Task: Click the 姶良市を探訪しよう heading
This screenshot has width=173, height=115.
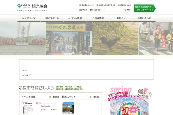Action: (x=36, y=88)
